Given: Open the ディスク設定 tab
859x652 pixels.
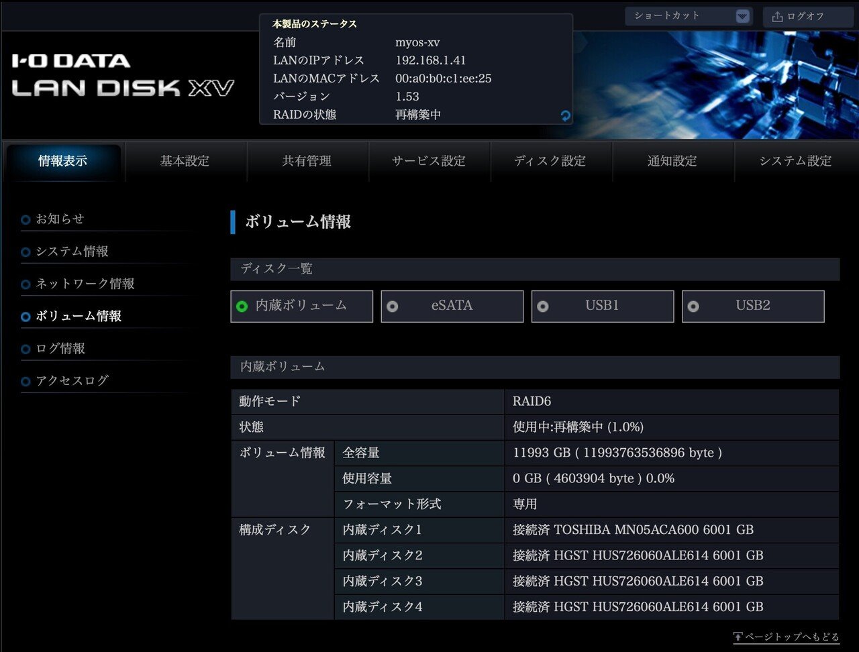Looking at the screenshot, I should tap(550, 161).
